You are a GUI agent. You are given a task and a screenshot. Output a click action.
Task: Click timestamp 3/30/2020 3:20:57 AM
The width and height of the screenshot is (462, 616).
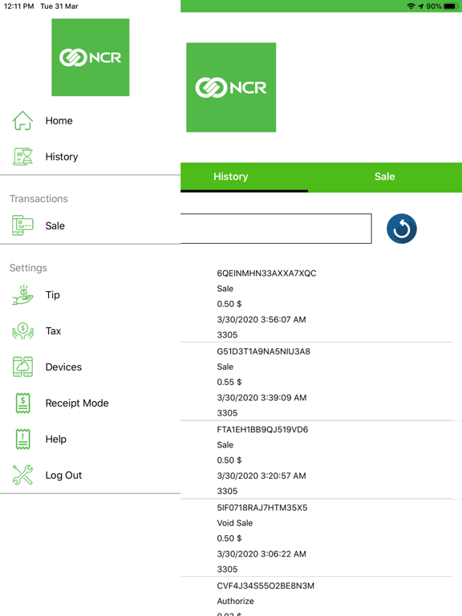pyautogui.click(x=261, y=476)
